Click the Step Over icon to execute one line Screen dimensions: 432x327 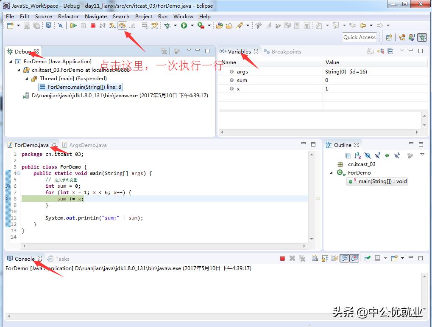[122, 25]
